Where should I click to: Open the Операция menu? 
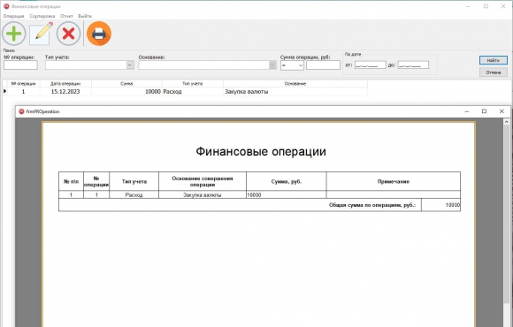coord(14,16)
